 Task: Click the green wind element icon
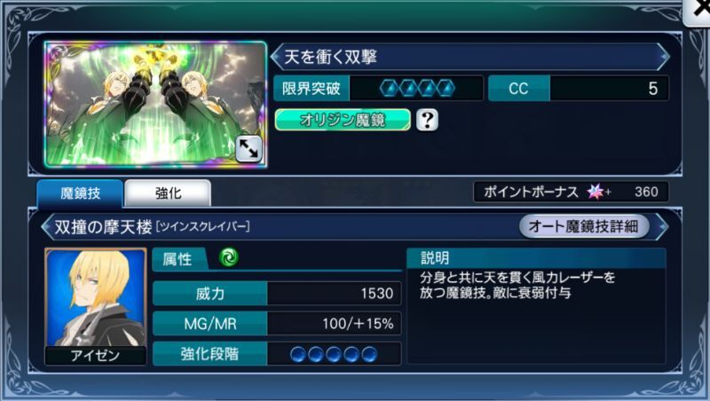tap(229, 257)
